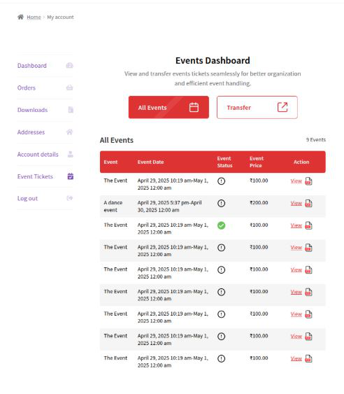Click the 'Events Dashboard' page title

(x=213, y=61)
